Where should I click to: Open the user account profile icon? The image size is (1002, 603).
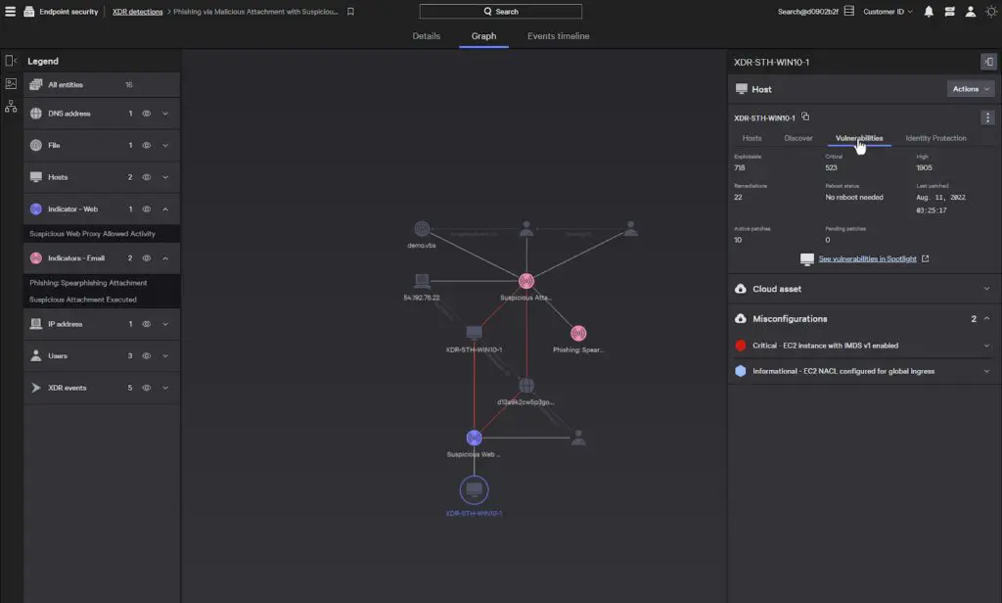tap(970, 12)
